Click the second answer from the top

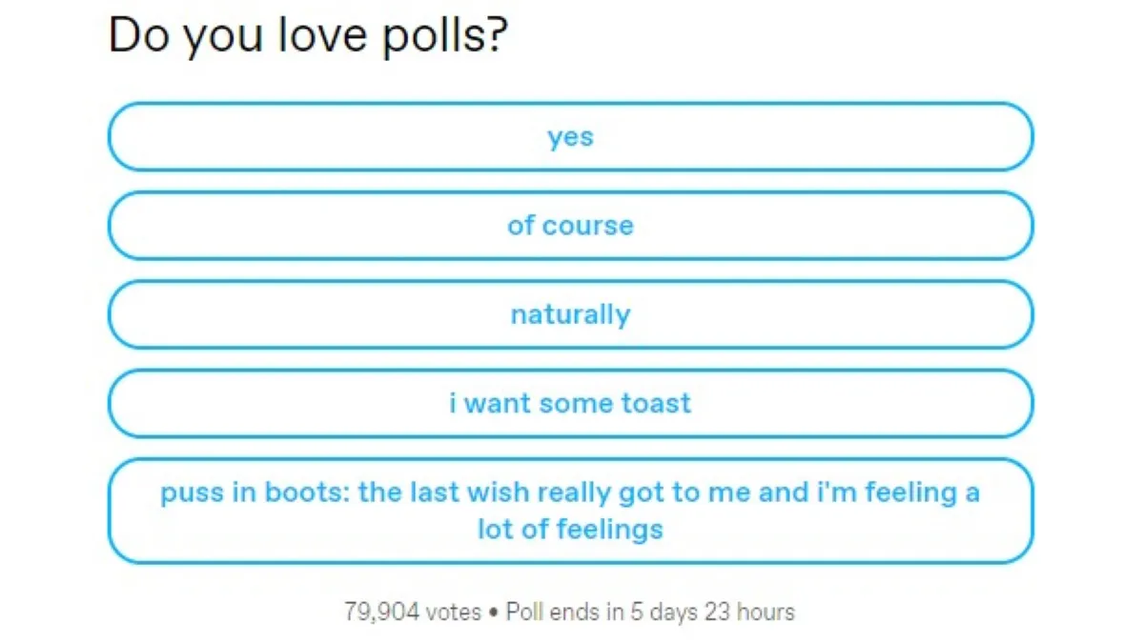point(570,226)
